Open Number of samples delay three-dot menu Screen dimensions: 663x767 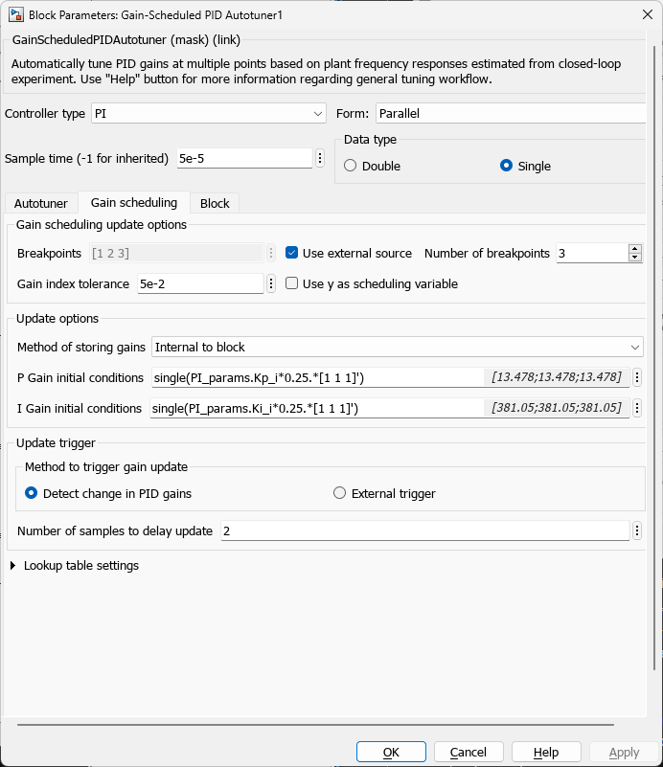click(637, 530)
